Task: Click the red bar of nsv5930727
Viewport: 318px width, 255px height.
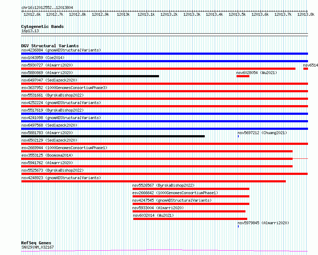Action: coord(158,69)
